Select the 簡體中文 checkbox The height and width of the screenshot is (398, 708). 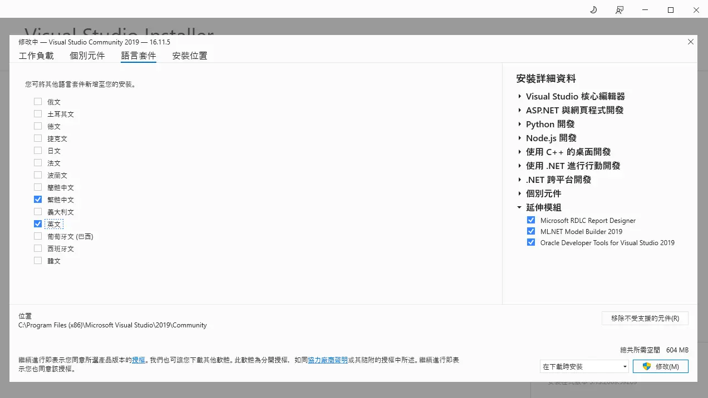(38, 187)
